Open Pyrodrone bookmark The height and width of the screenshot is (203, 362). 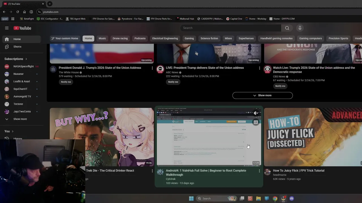[x=130, y=19]
